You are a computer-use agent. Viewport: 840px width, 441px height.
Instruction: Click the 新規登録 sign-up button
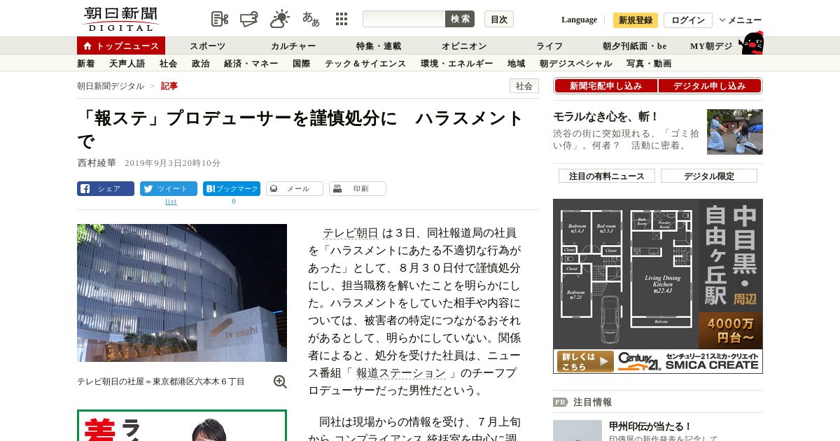(x=636, y=20)
